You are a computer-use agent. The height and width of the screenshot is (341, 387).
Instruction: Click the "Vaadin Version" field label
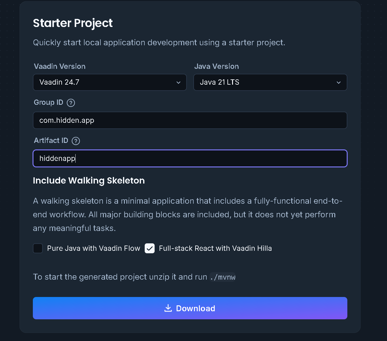(x=60, y=66)
